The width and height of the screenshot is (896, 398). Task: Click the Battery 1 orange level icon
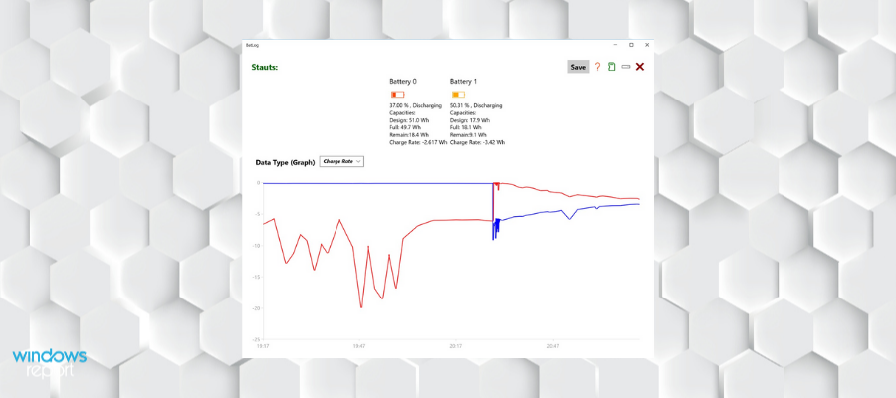(x=458, y=94)
